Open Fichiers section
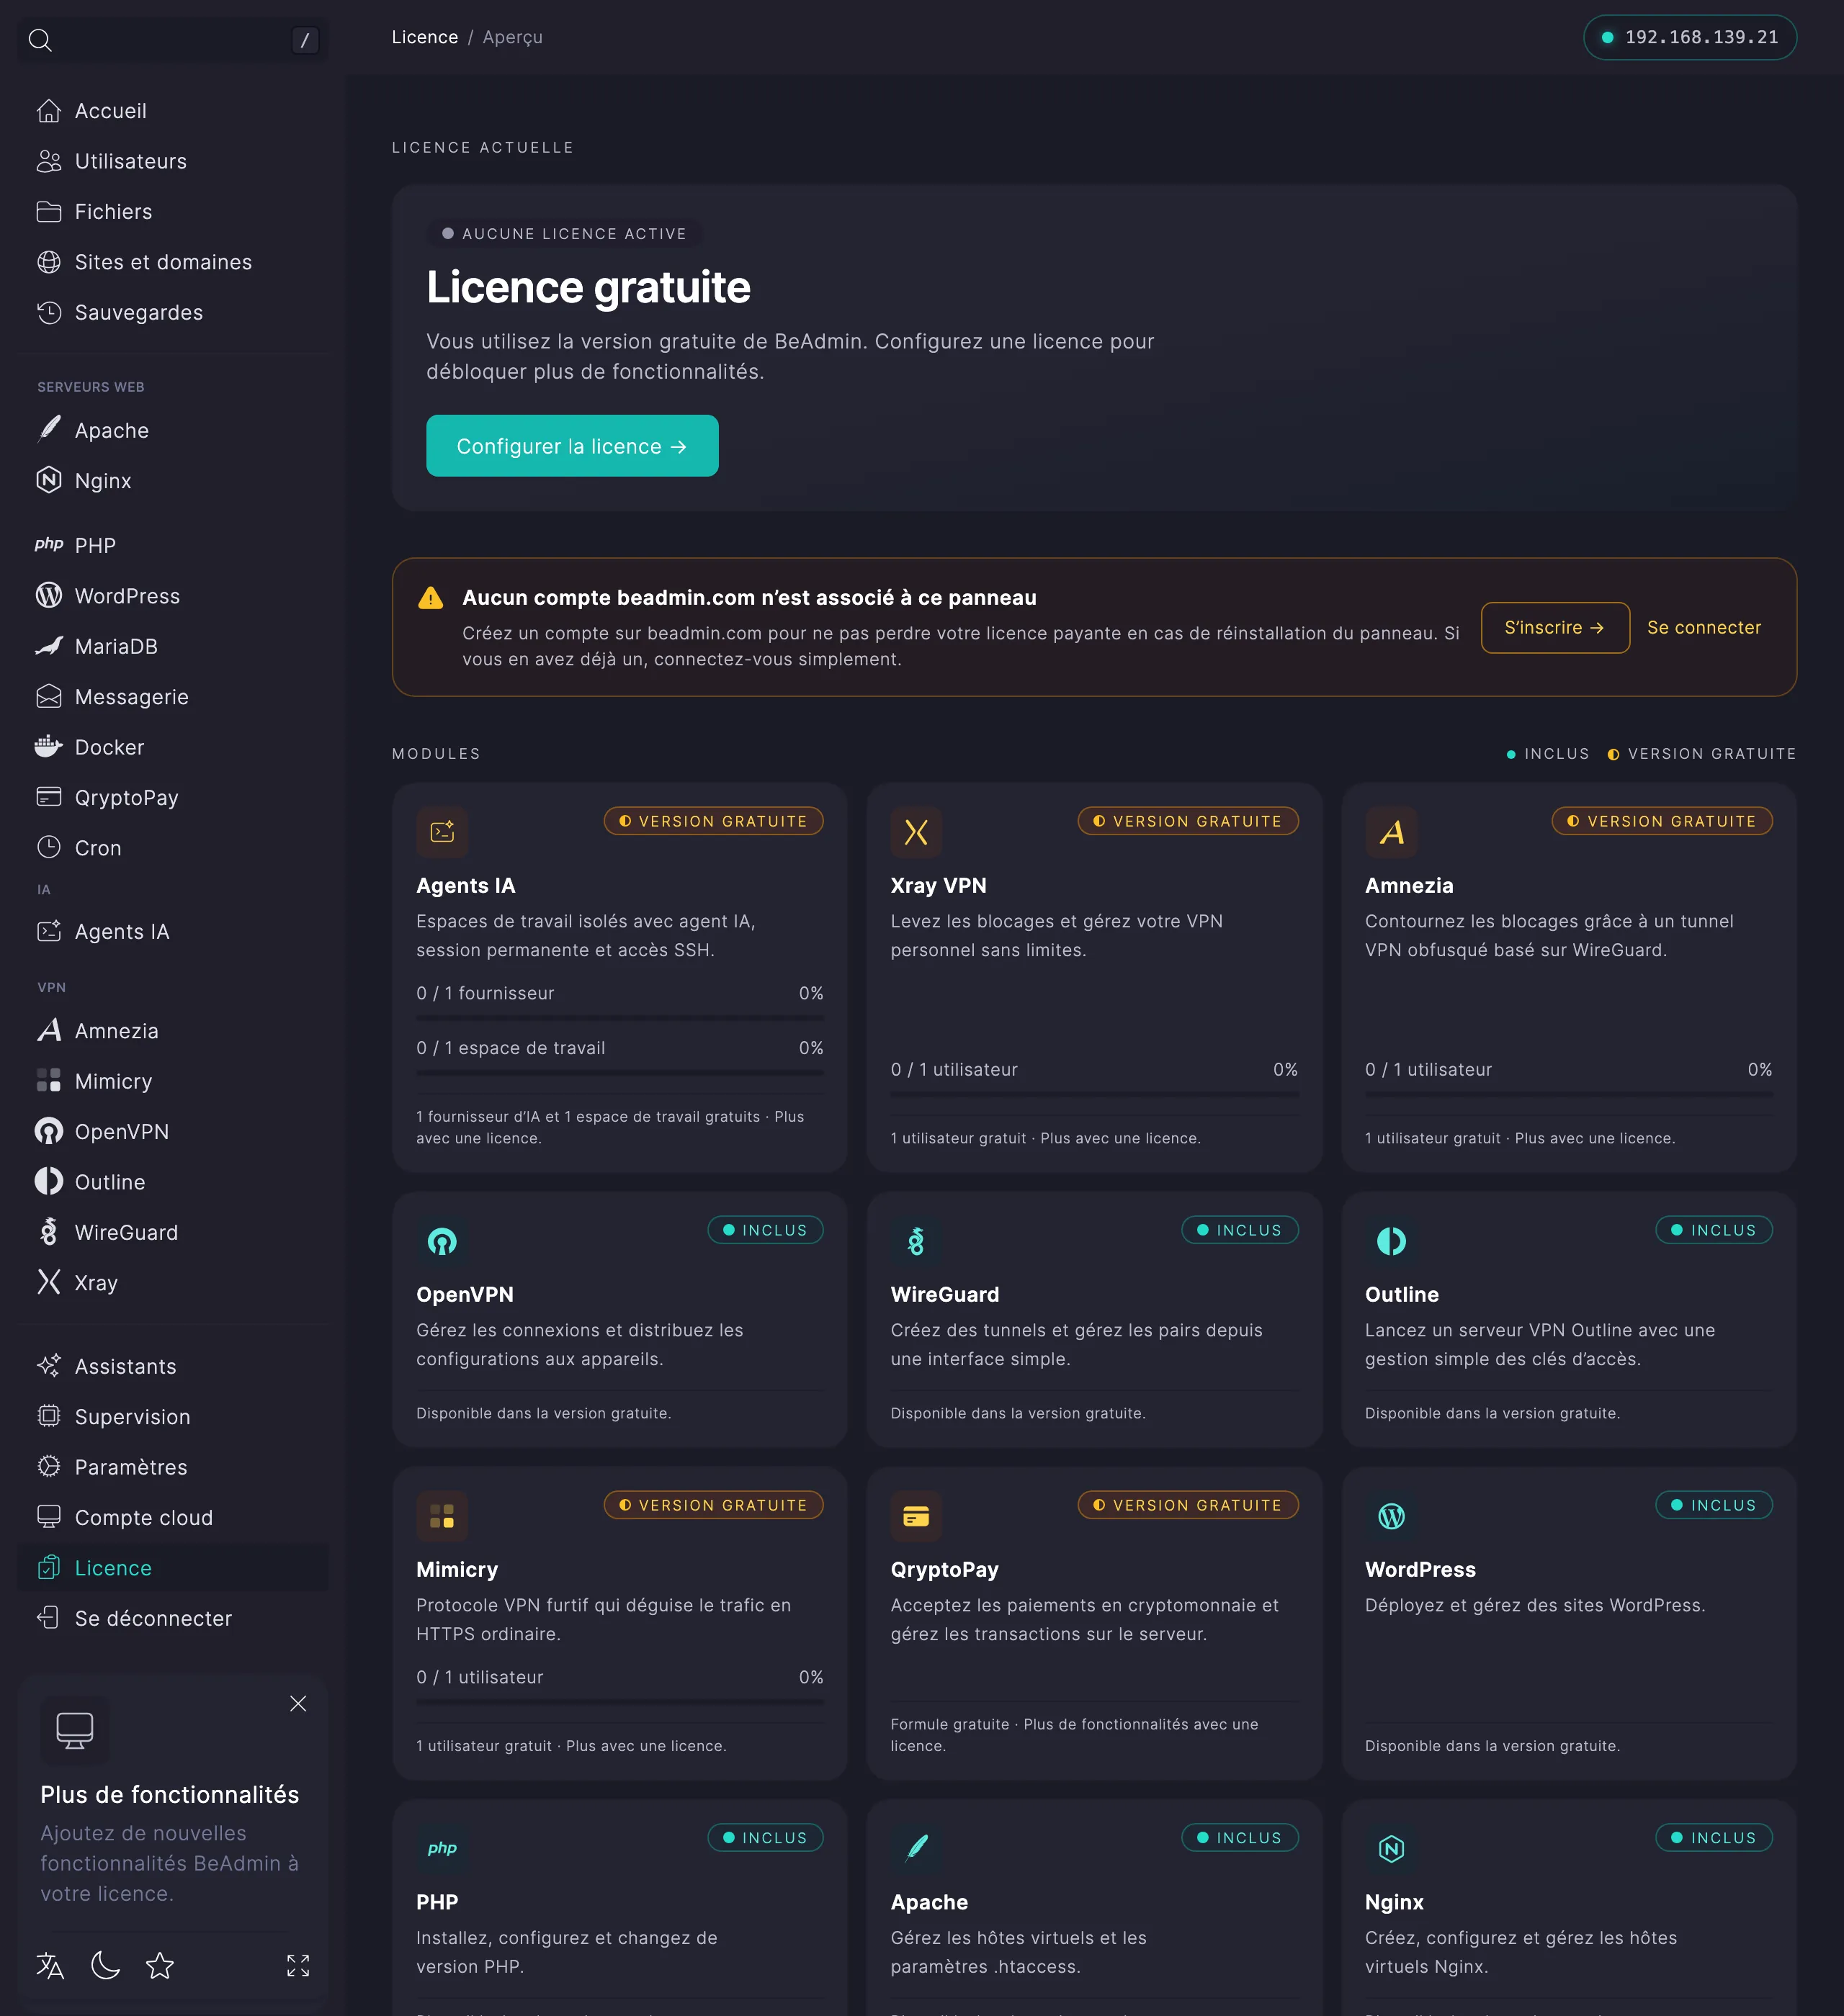Screen dimensions: 1844x2016 coord(172,212)
